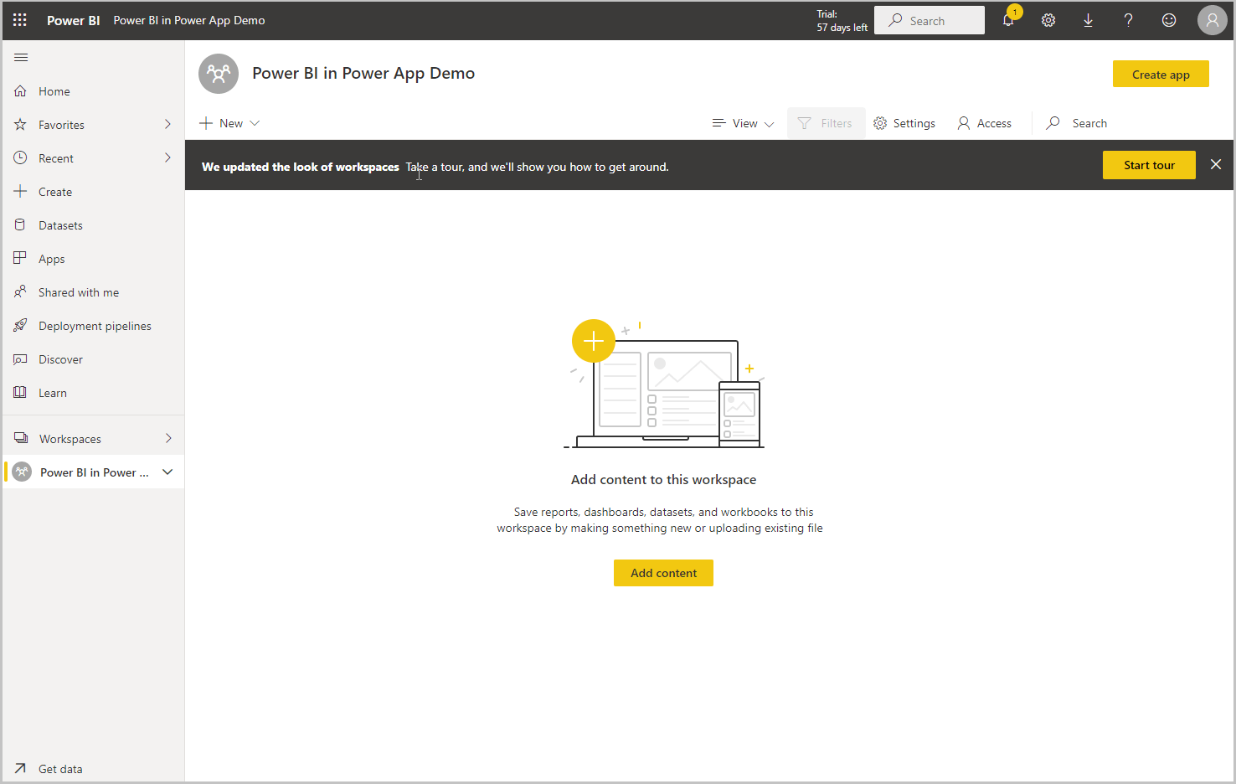The height and width of the screenshot is (784, 1236).
Task: Select Learn in the left navigation
Action: (x=53, y=392)
